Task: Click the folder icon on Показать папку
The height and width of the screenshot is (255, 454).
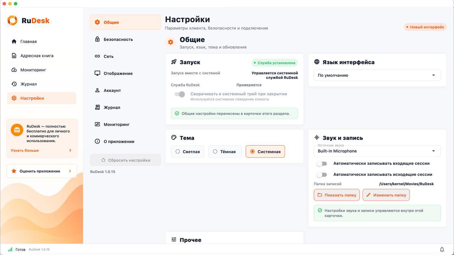Action: tap(320, 195)
